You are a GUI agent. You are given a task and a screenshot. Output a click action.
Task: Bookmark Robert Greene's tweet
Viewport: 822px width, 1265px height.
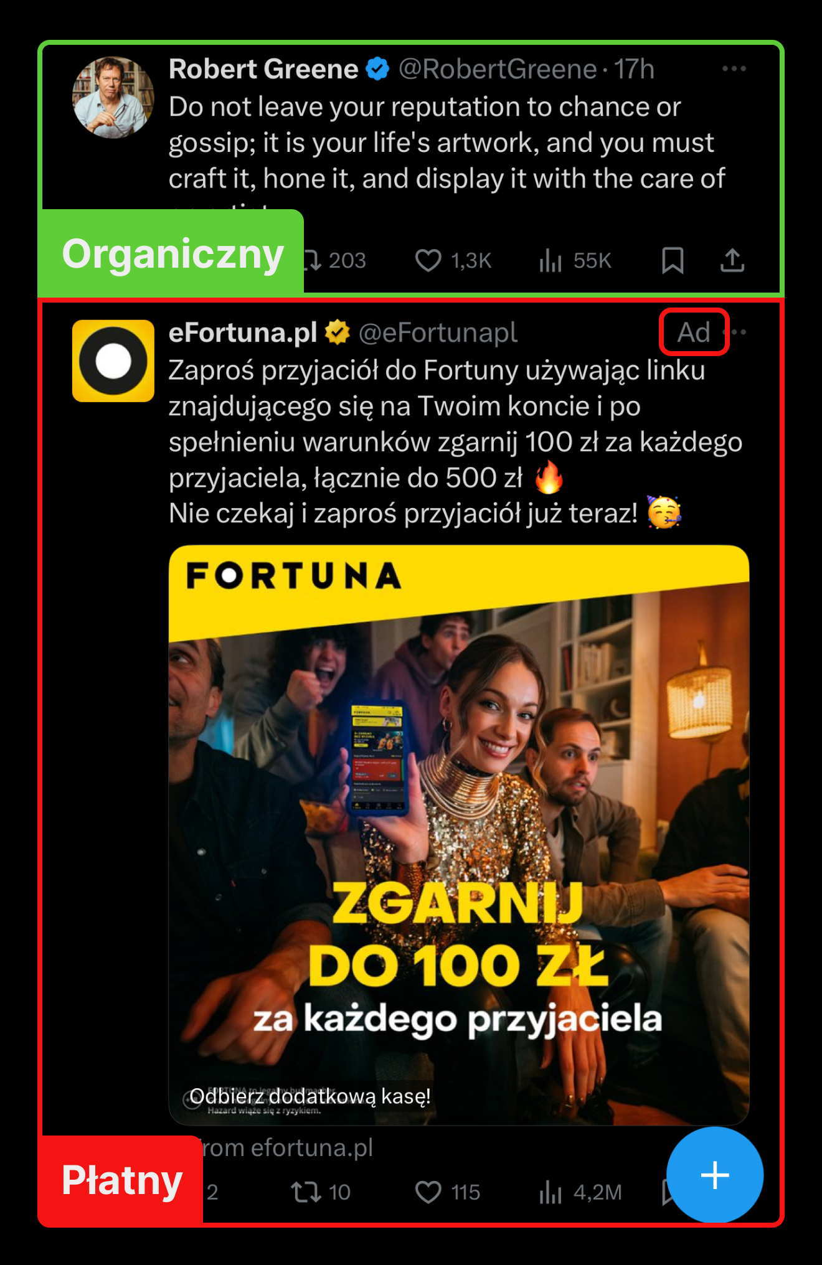[x=673, y=260]
